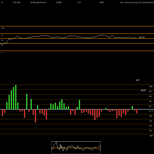Click the MR axis label 60
This screenshot has width=154, height=154.
(150, 96)
